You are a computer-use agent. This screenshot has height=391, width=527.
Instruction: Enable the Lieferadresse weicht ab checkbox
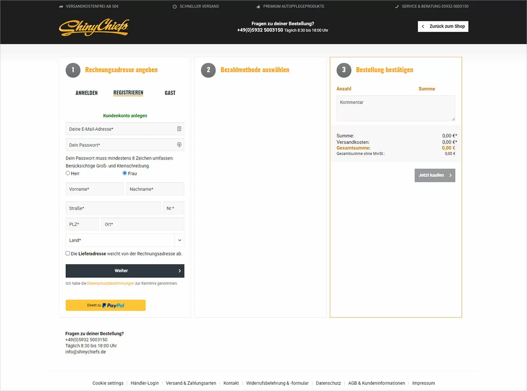pos(68,253)
